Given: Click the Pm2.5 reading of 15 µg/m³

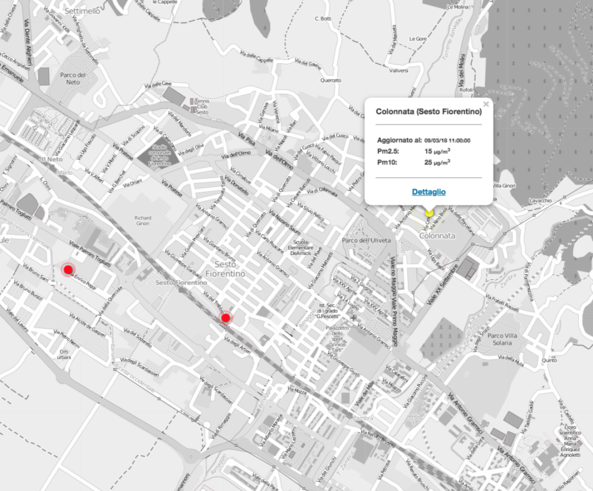Looking at the screenshot, I should click(x=437, y=151).
